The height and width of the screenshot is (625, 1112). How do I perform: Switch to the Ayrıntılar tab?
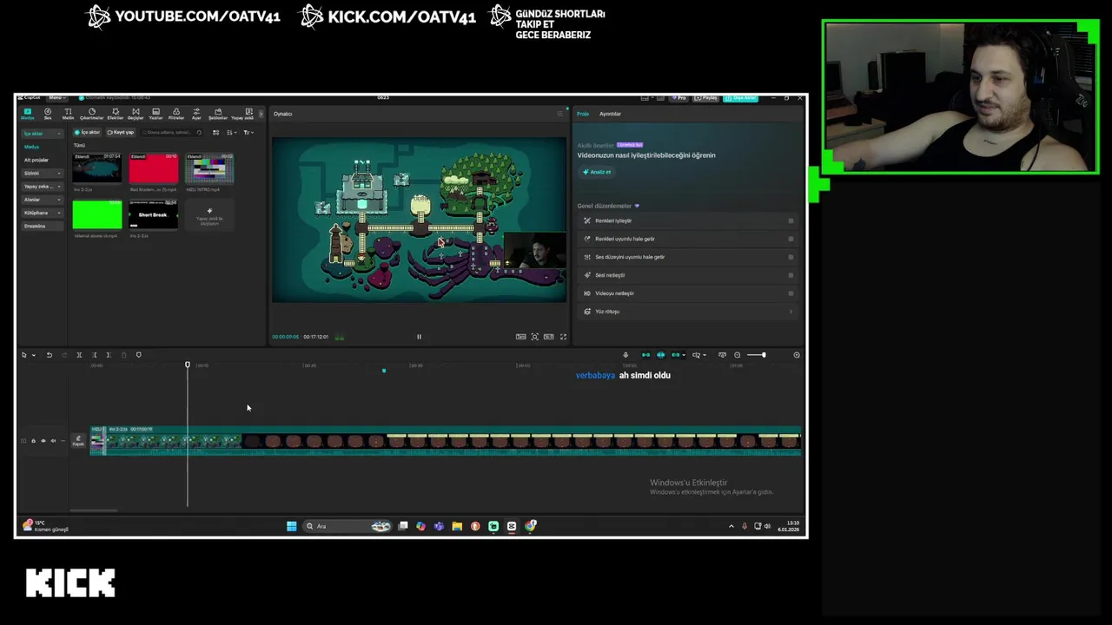[x=610, y=114]
